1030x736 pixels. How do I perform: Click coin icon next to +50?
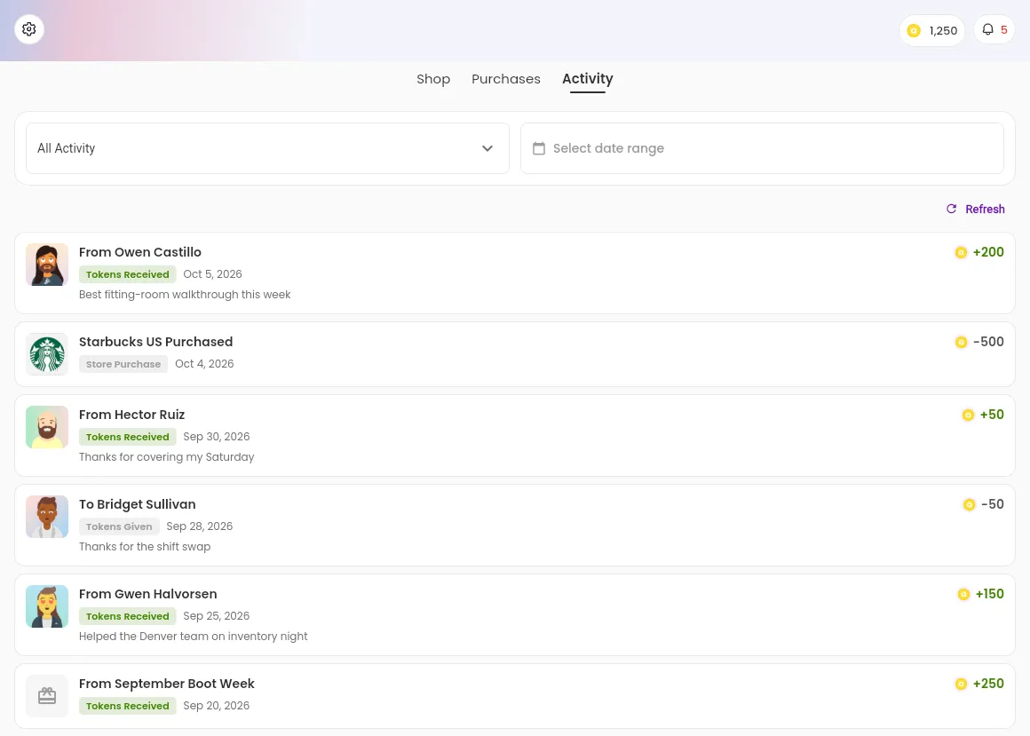pos(968,415)
